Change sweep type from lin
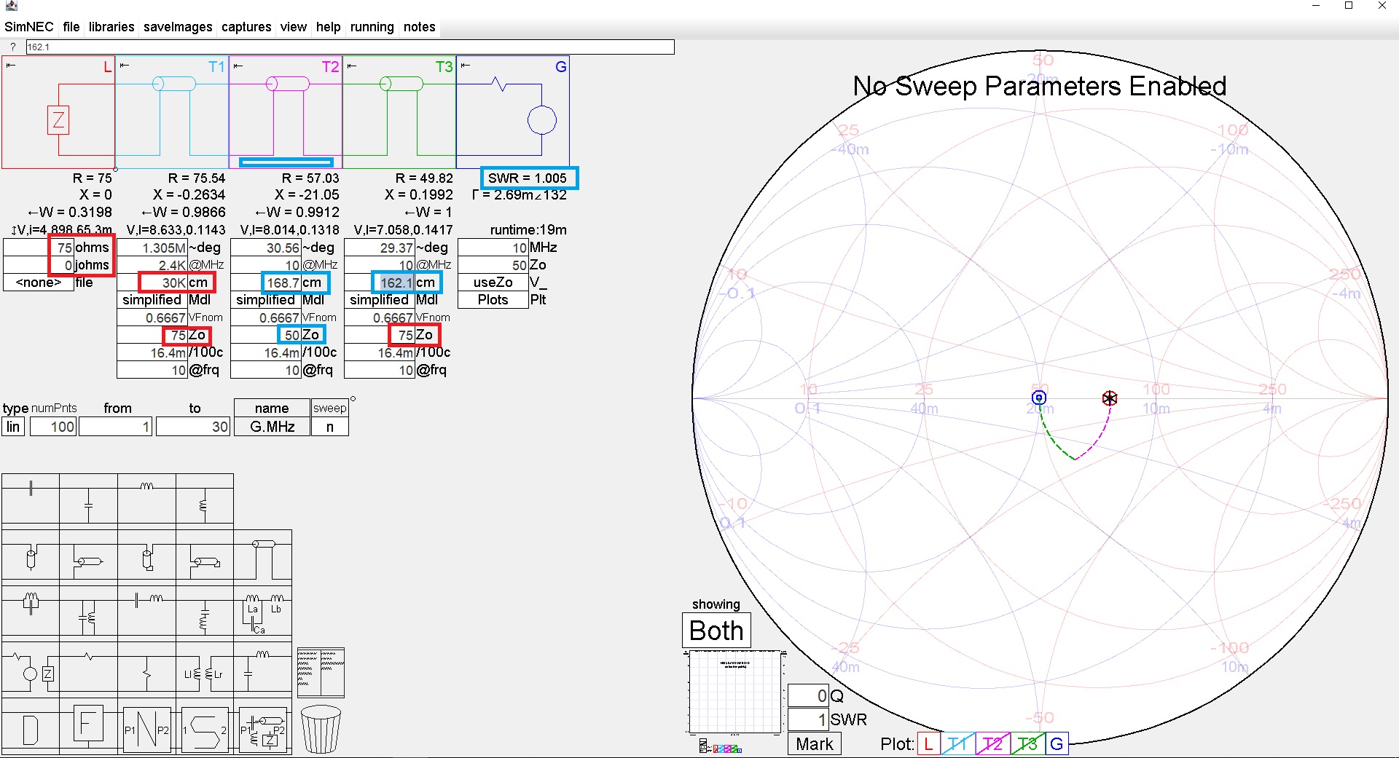 click(14, 427)
